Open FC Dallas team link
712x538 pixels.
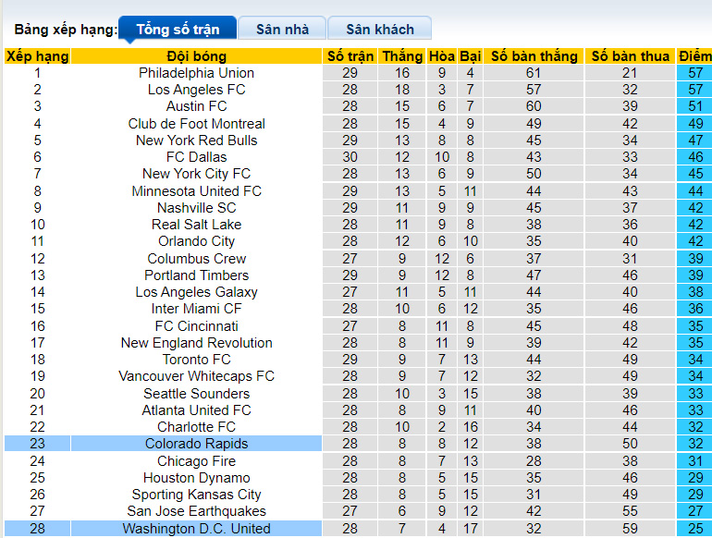[196, 157]
